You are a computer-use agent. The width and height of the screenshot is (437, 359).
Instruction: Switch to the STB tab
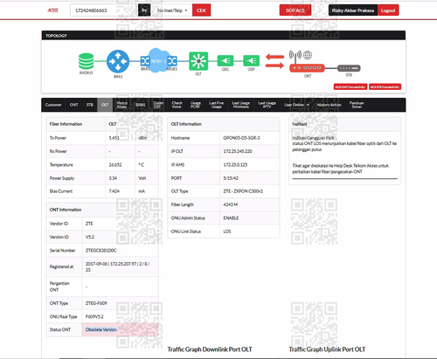coord(90,105)
